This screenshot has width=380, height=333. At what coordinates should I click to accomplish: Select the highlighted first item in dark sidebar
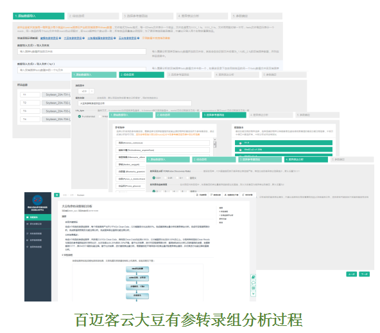click(x=38, y=217)
